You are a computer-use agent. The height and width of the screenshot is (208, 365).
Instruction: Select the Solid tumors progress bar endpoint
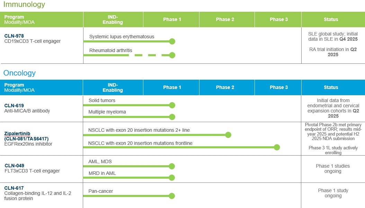(x=172, y=105)
